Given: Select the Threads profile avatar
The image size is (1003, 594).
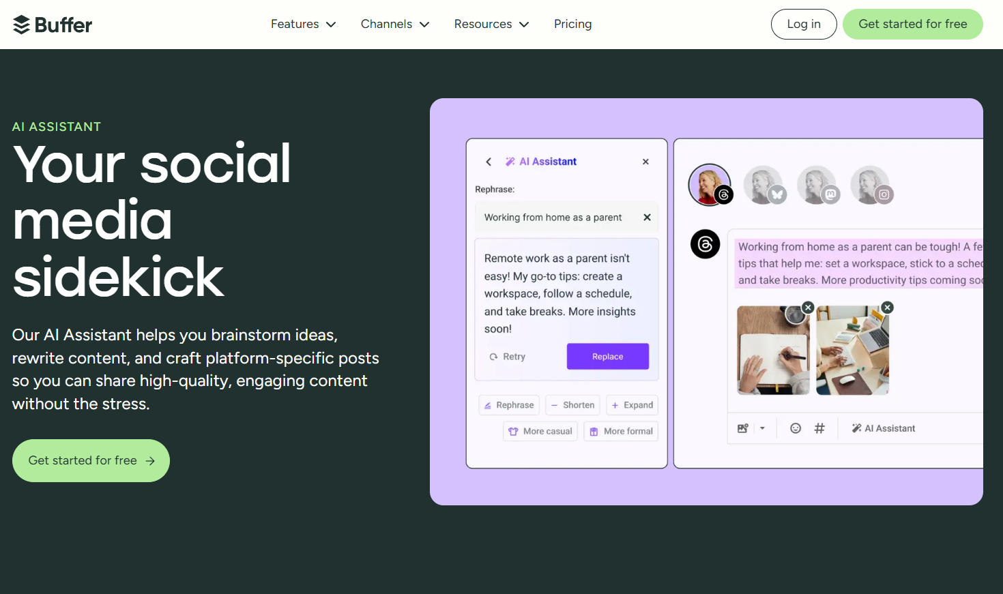Looking at the screenshot, I should (710, 185).
